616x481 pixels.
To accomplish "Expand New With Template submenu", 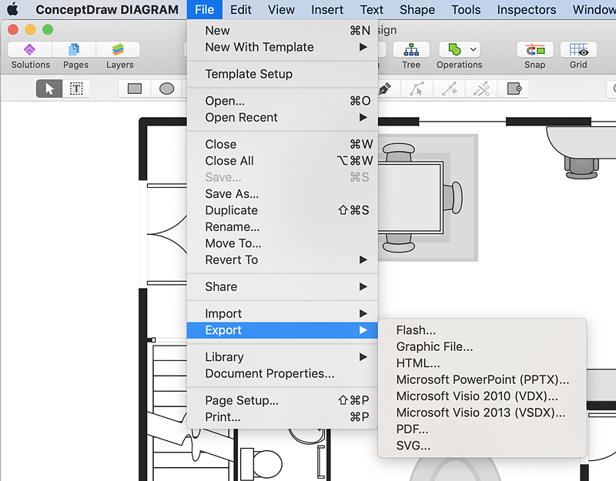I will coord(282,47).
